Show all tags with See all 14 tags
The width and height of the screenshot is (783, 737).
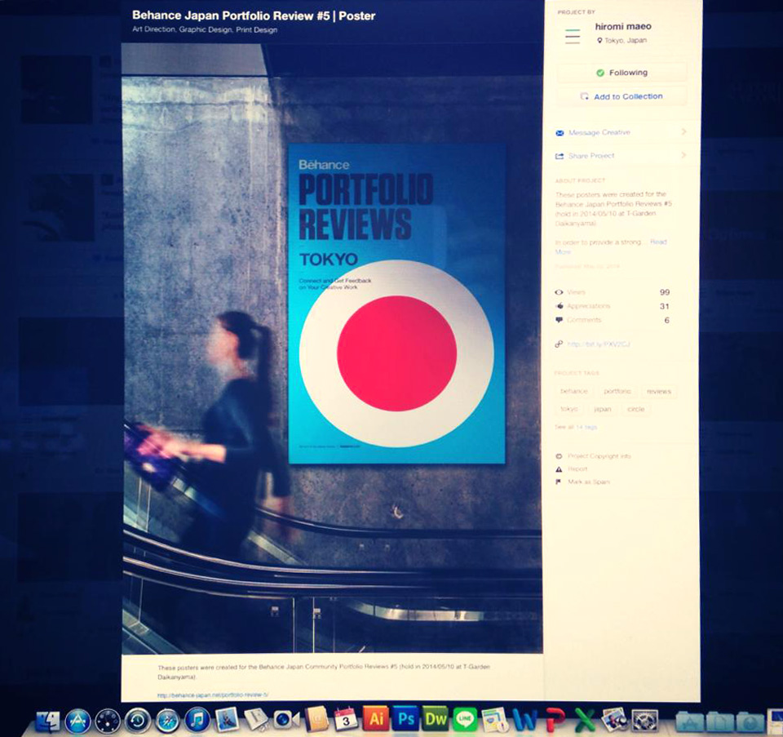(576, 427)
